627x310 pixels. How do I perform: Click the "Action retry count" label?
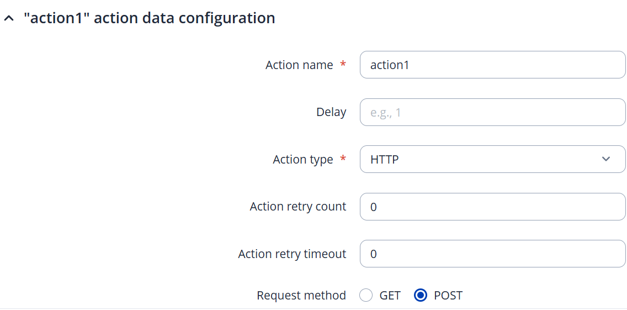pos(298,207)
